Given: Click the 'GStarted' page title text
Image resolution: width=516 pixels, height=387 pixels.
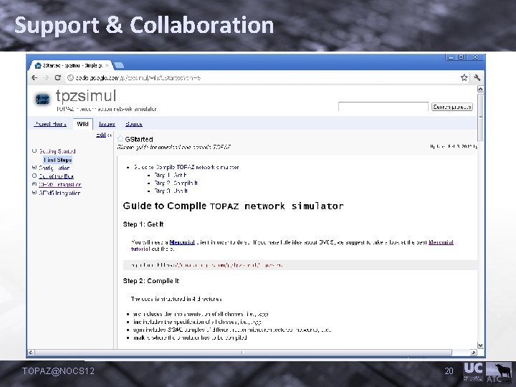Looking at the screenshot, I should [139, 139].
